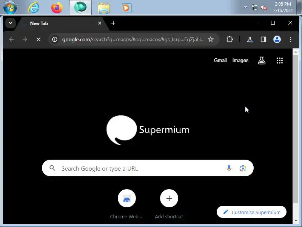
Task: Open the Chrome Web Store shortcut
Action: [126, 204]
